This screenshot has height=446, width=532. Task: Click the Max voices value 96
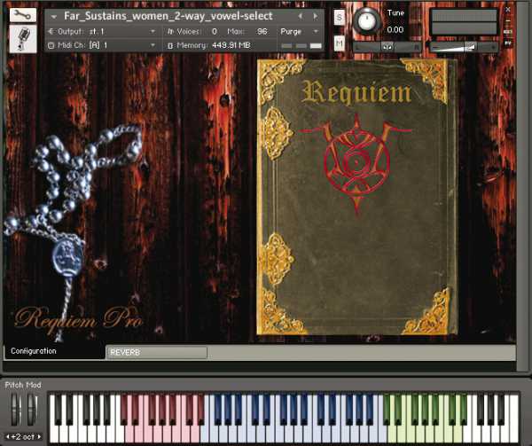point(262,32)
